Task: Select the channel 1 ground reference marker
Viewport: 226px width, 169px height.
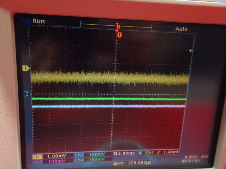Action: pyautogui.click(x=26, y=68)
